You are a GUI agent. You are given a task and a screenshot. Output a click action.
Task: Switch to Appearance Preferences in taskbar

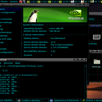click(65, 100)
